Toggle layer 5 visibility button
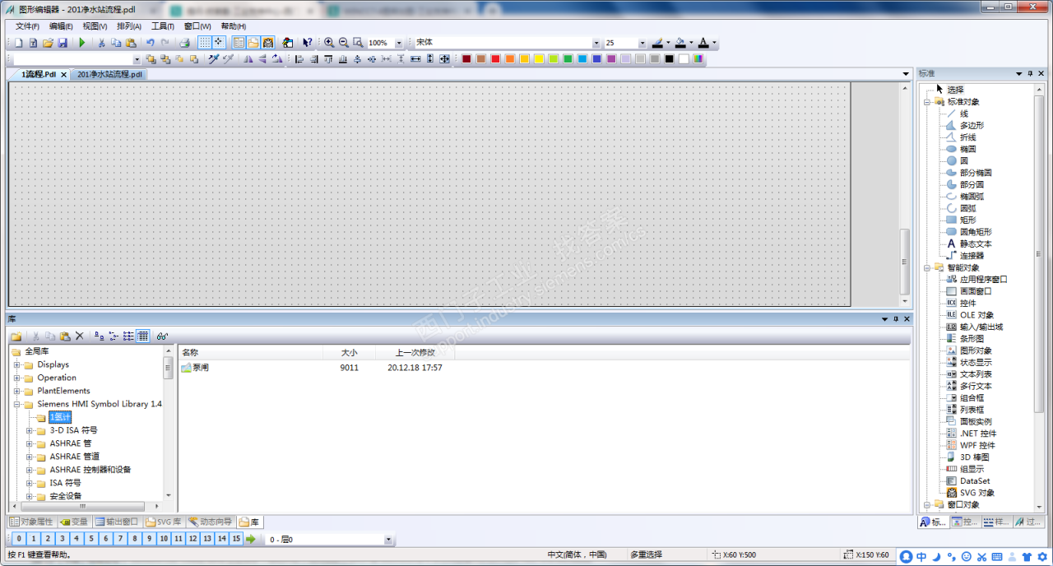Viewport: 1053px width, 566px height. [90, 539]
